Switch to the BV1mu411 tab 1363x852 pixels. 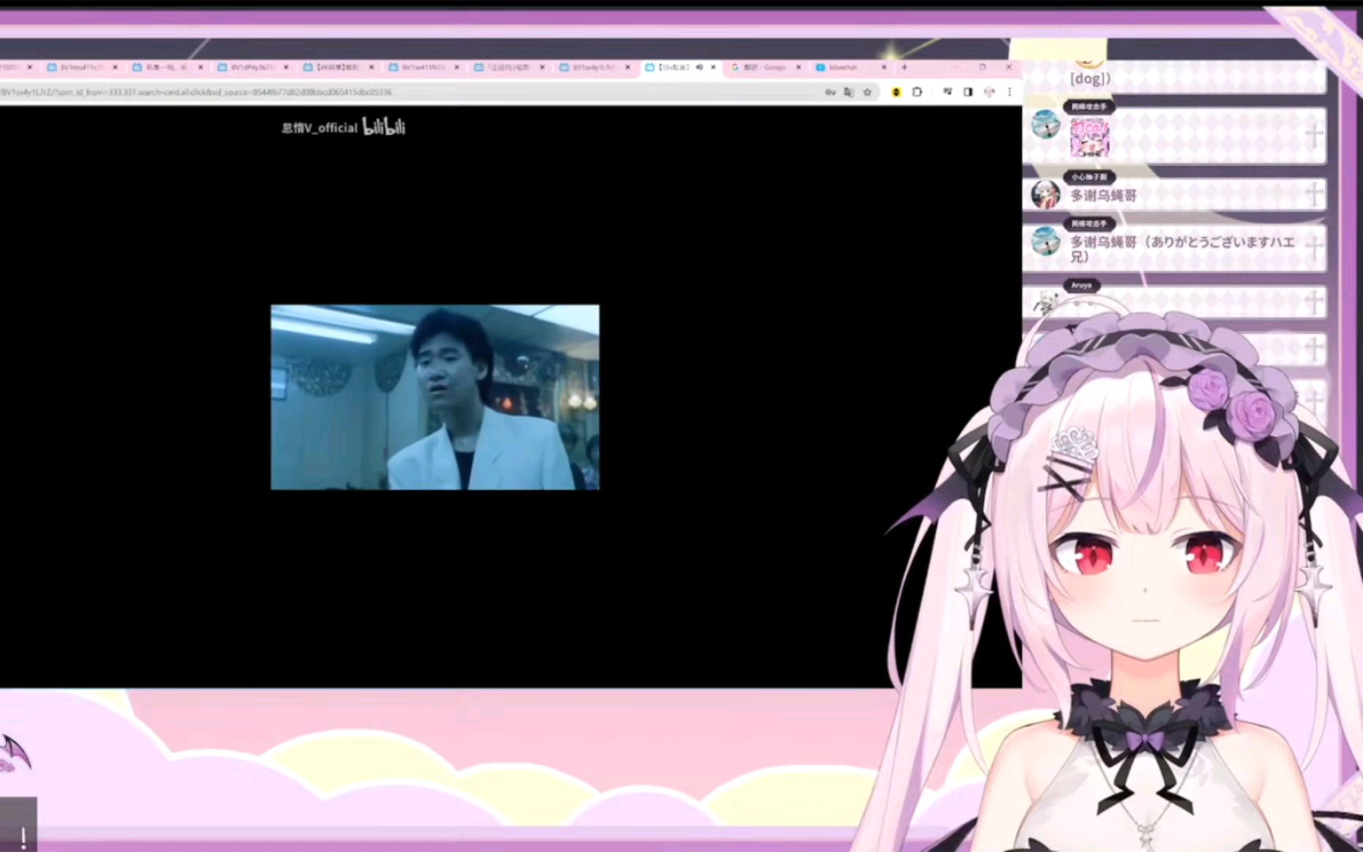click(81, 67)
